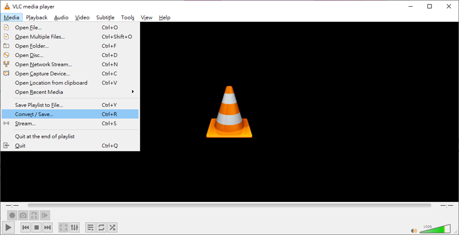This screenshot has height=235, width=459.
Task: Stop playback with square icon
Action: coord(37,227)
